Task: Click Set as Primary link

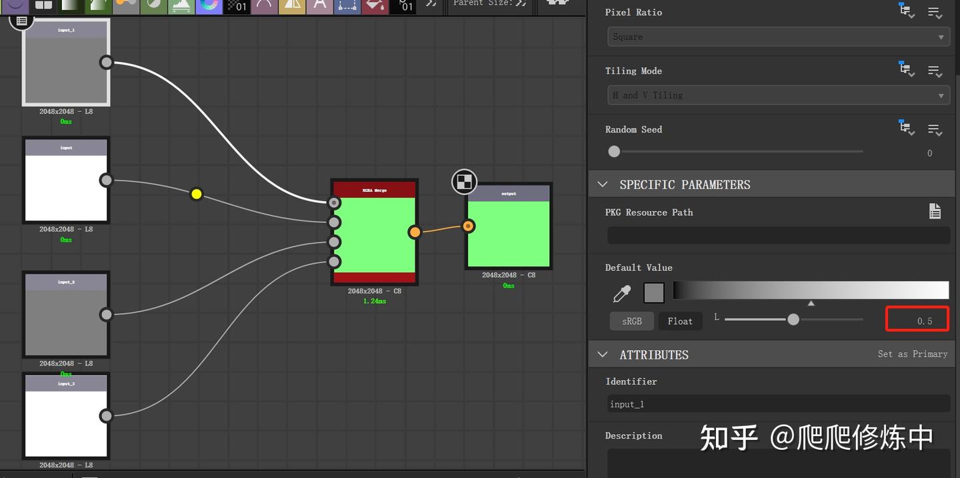Action: point(913,354)
